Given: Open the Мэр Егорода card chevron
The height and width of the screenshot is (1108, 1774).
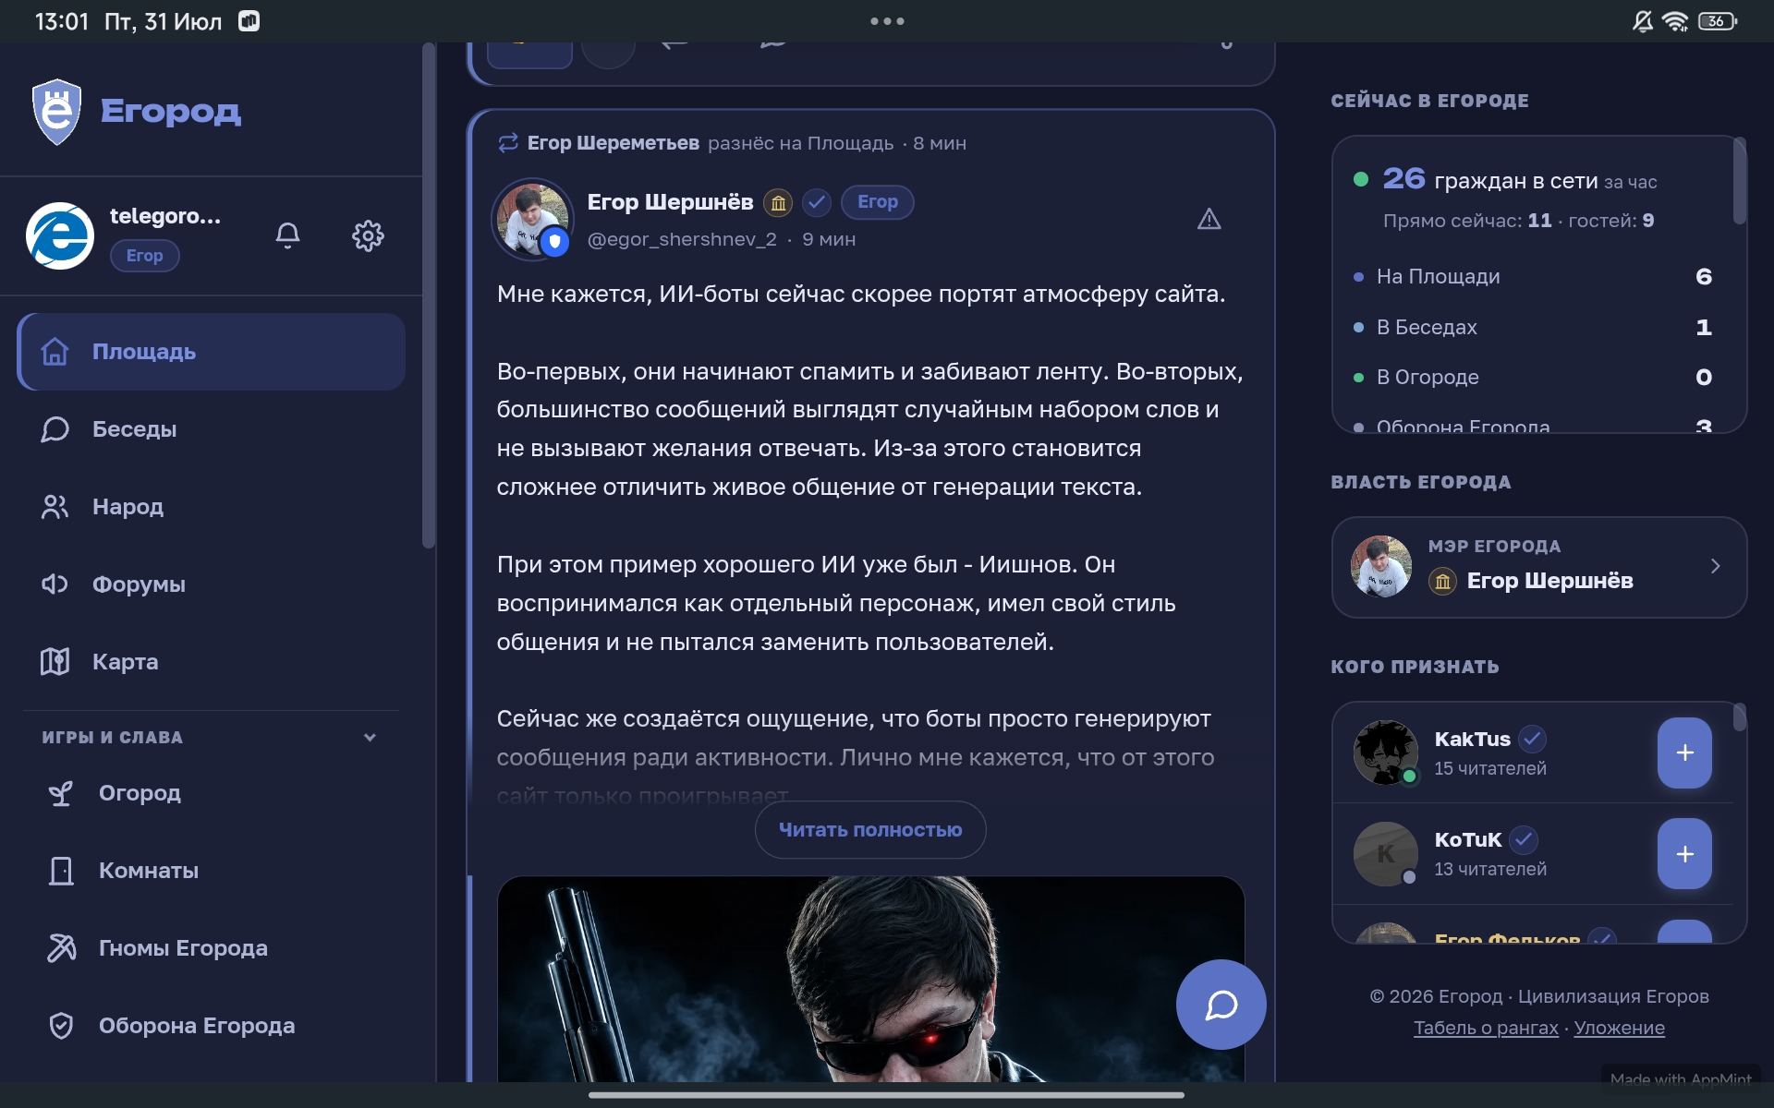Looking at the screenshot, I should pyautogui.click(x=1715, y=566).
